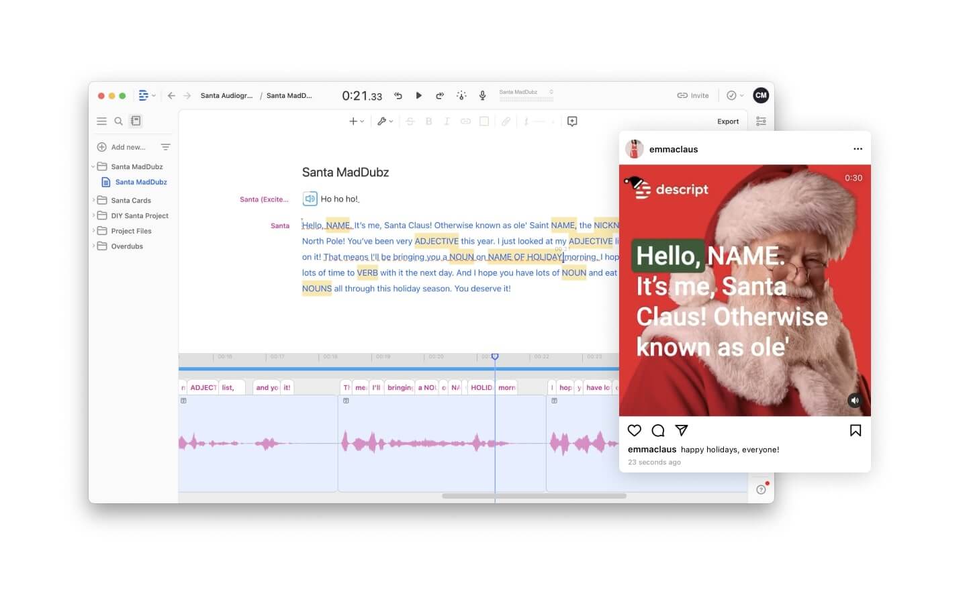Comment on post with the bubble icon
The width and height of the screenshot is (967, 604).
click(x=658, y=430)
